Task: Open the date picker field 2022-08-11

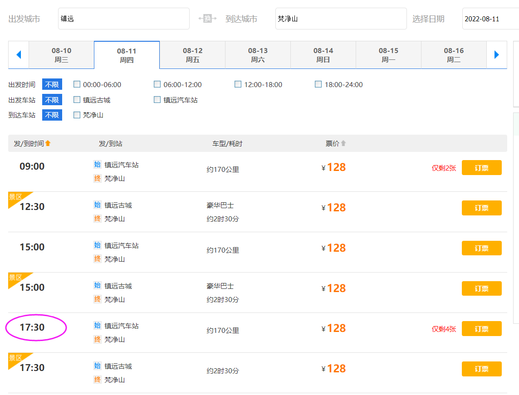Action: click(x=490, y=19)
